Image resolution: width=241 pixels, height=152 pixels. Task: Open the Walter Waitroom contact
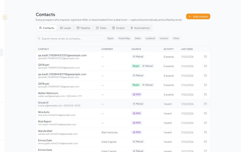click(x=48, y=93)
